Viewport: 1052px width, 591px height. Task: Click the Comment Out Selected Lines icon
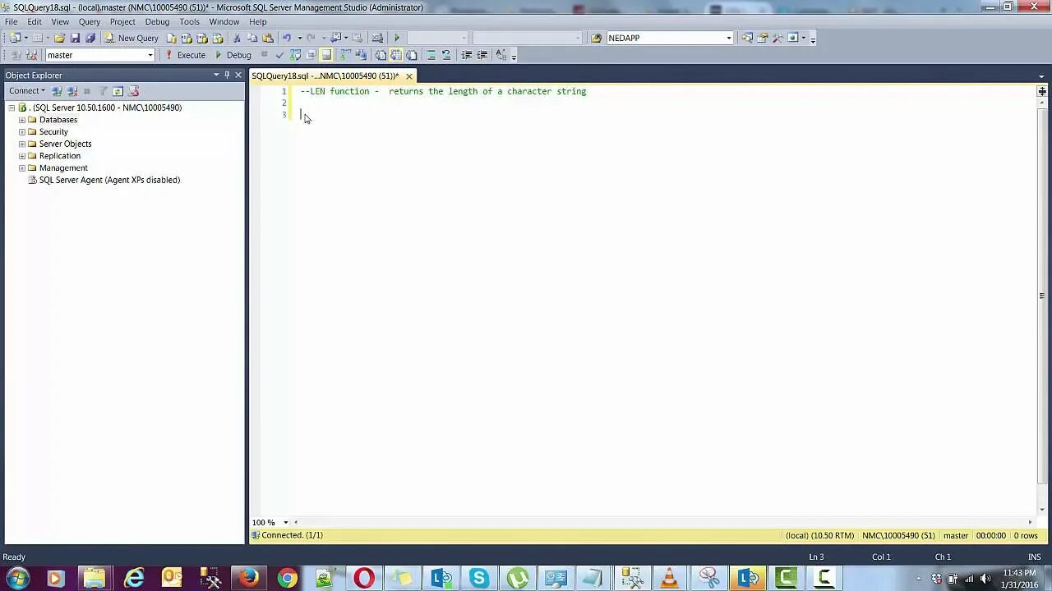(431, 55)
